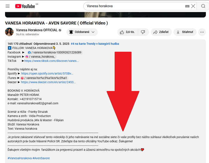Click the video player strip
Screen dimensions: 209x163
[x=105, y=15]
